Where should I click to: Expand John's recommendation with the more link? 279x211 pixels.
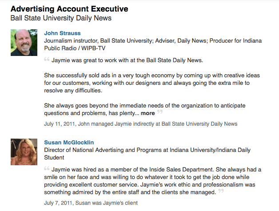pyautogui.click(x=148, y=113)
